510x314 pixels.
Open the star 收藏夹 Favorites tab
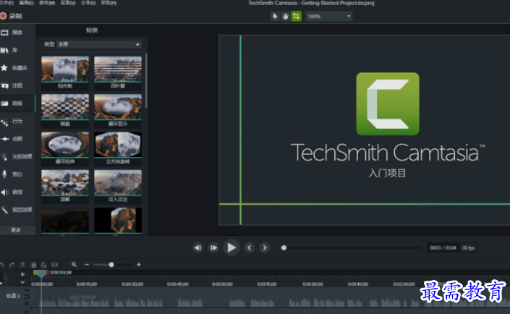pos(17,68)
